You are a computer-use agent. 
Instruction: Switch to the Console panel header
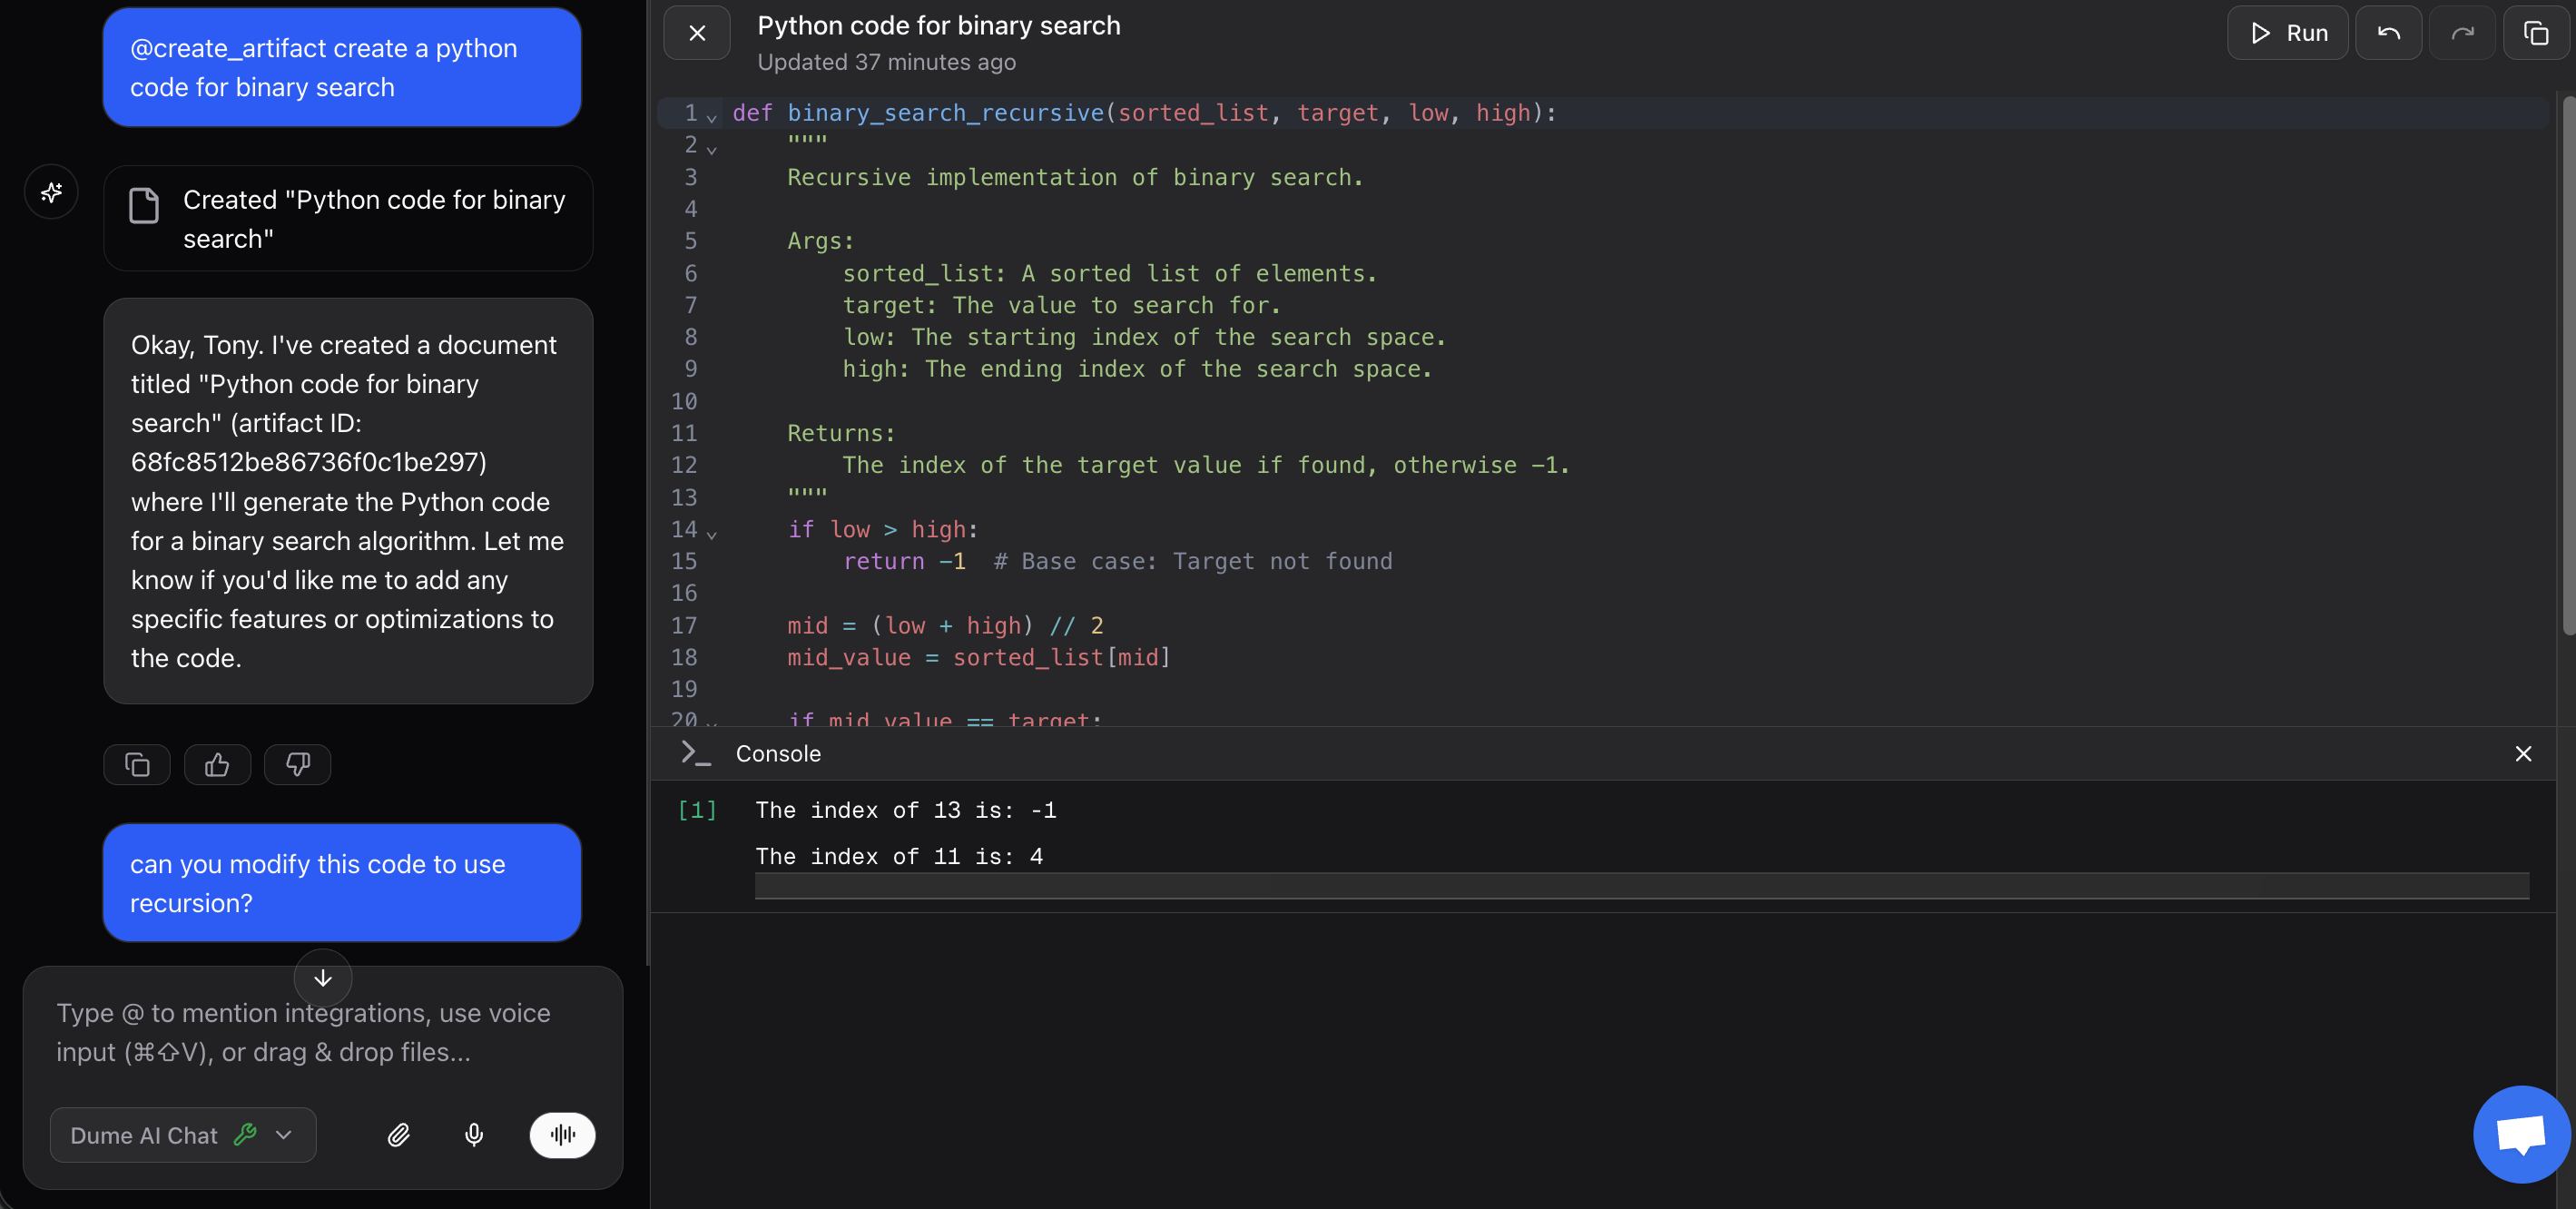[x=778, y=753]
